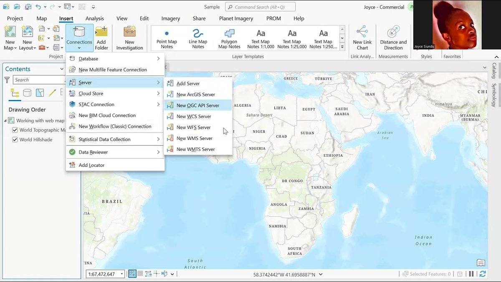Uncheck the World Hillshade layer
Image resolution: width=501 pixels, height=282 pixels.
15,140
